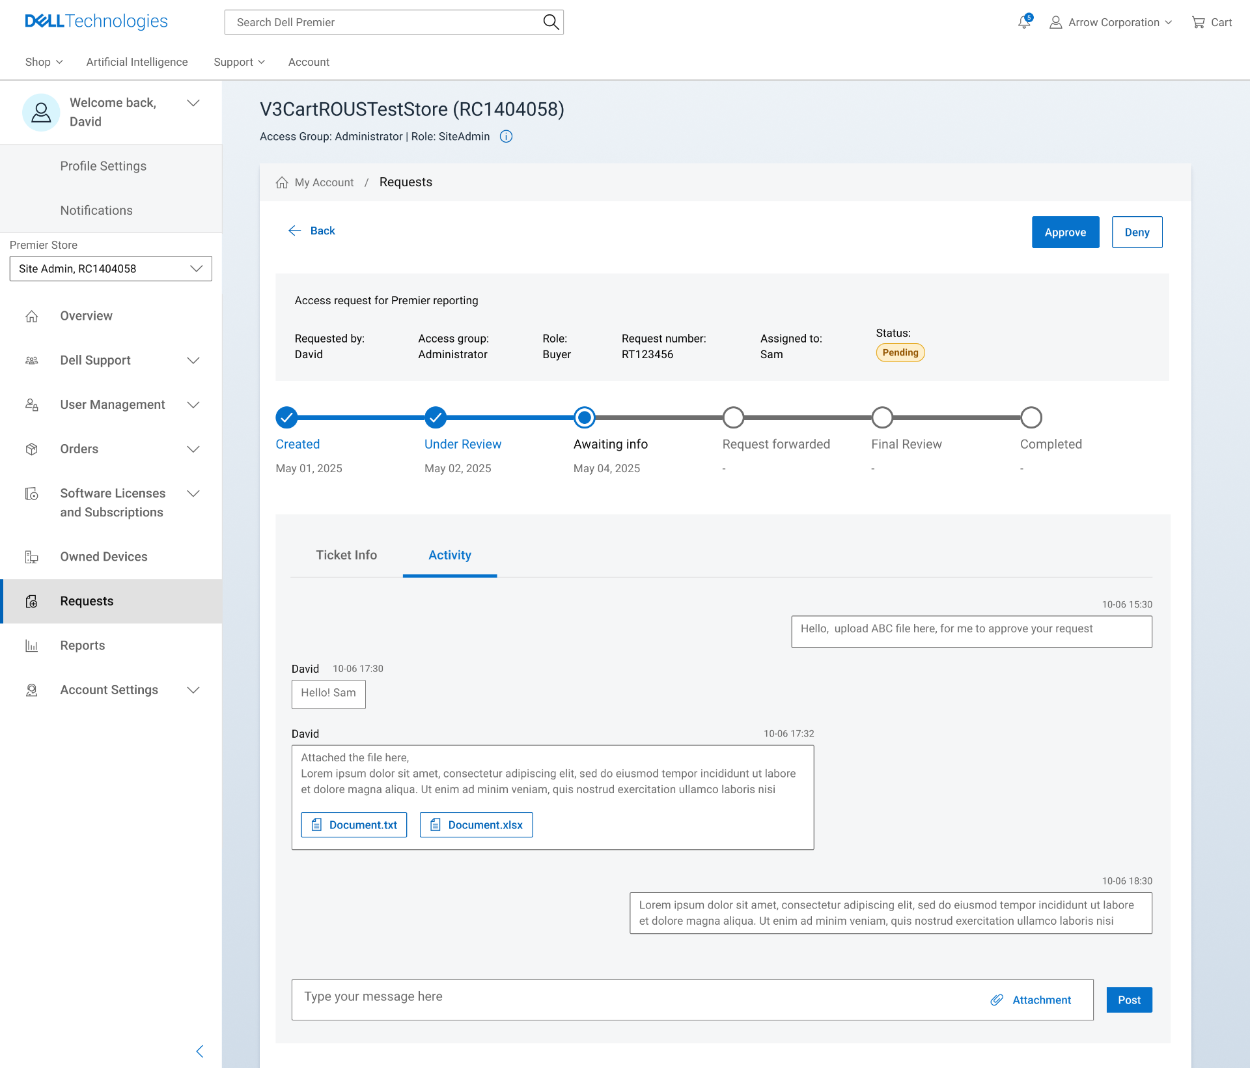Viewport: 1250px width, 1068px height.
Task: Open the notifications bell icon
Action: pos(1024,22)
